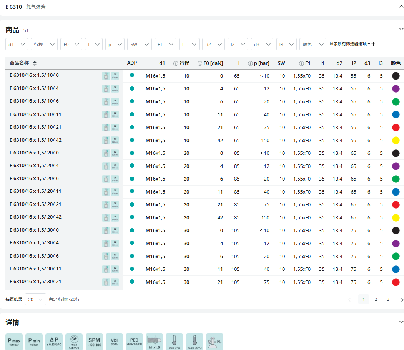404x350 pixels.
Task: Click gas spring icon in row 30/ 21
Action: [106, 282]
